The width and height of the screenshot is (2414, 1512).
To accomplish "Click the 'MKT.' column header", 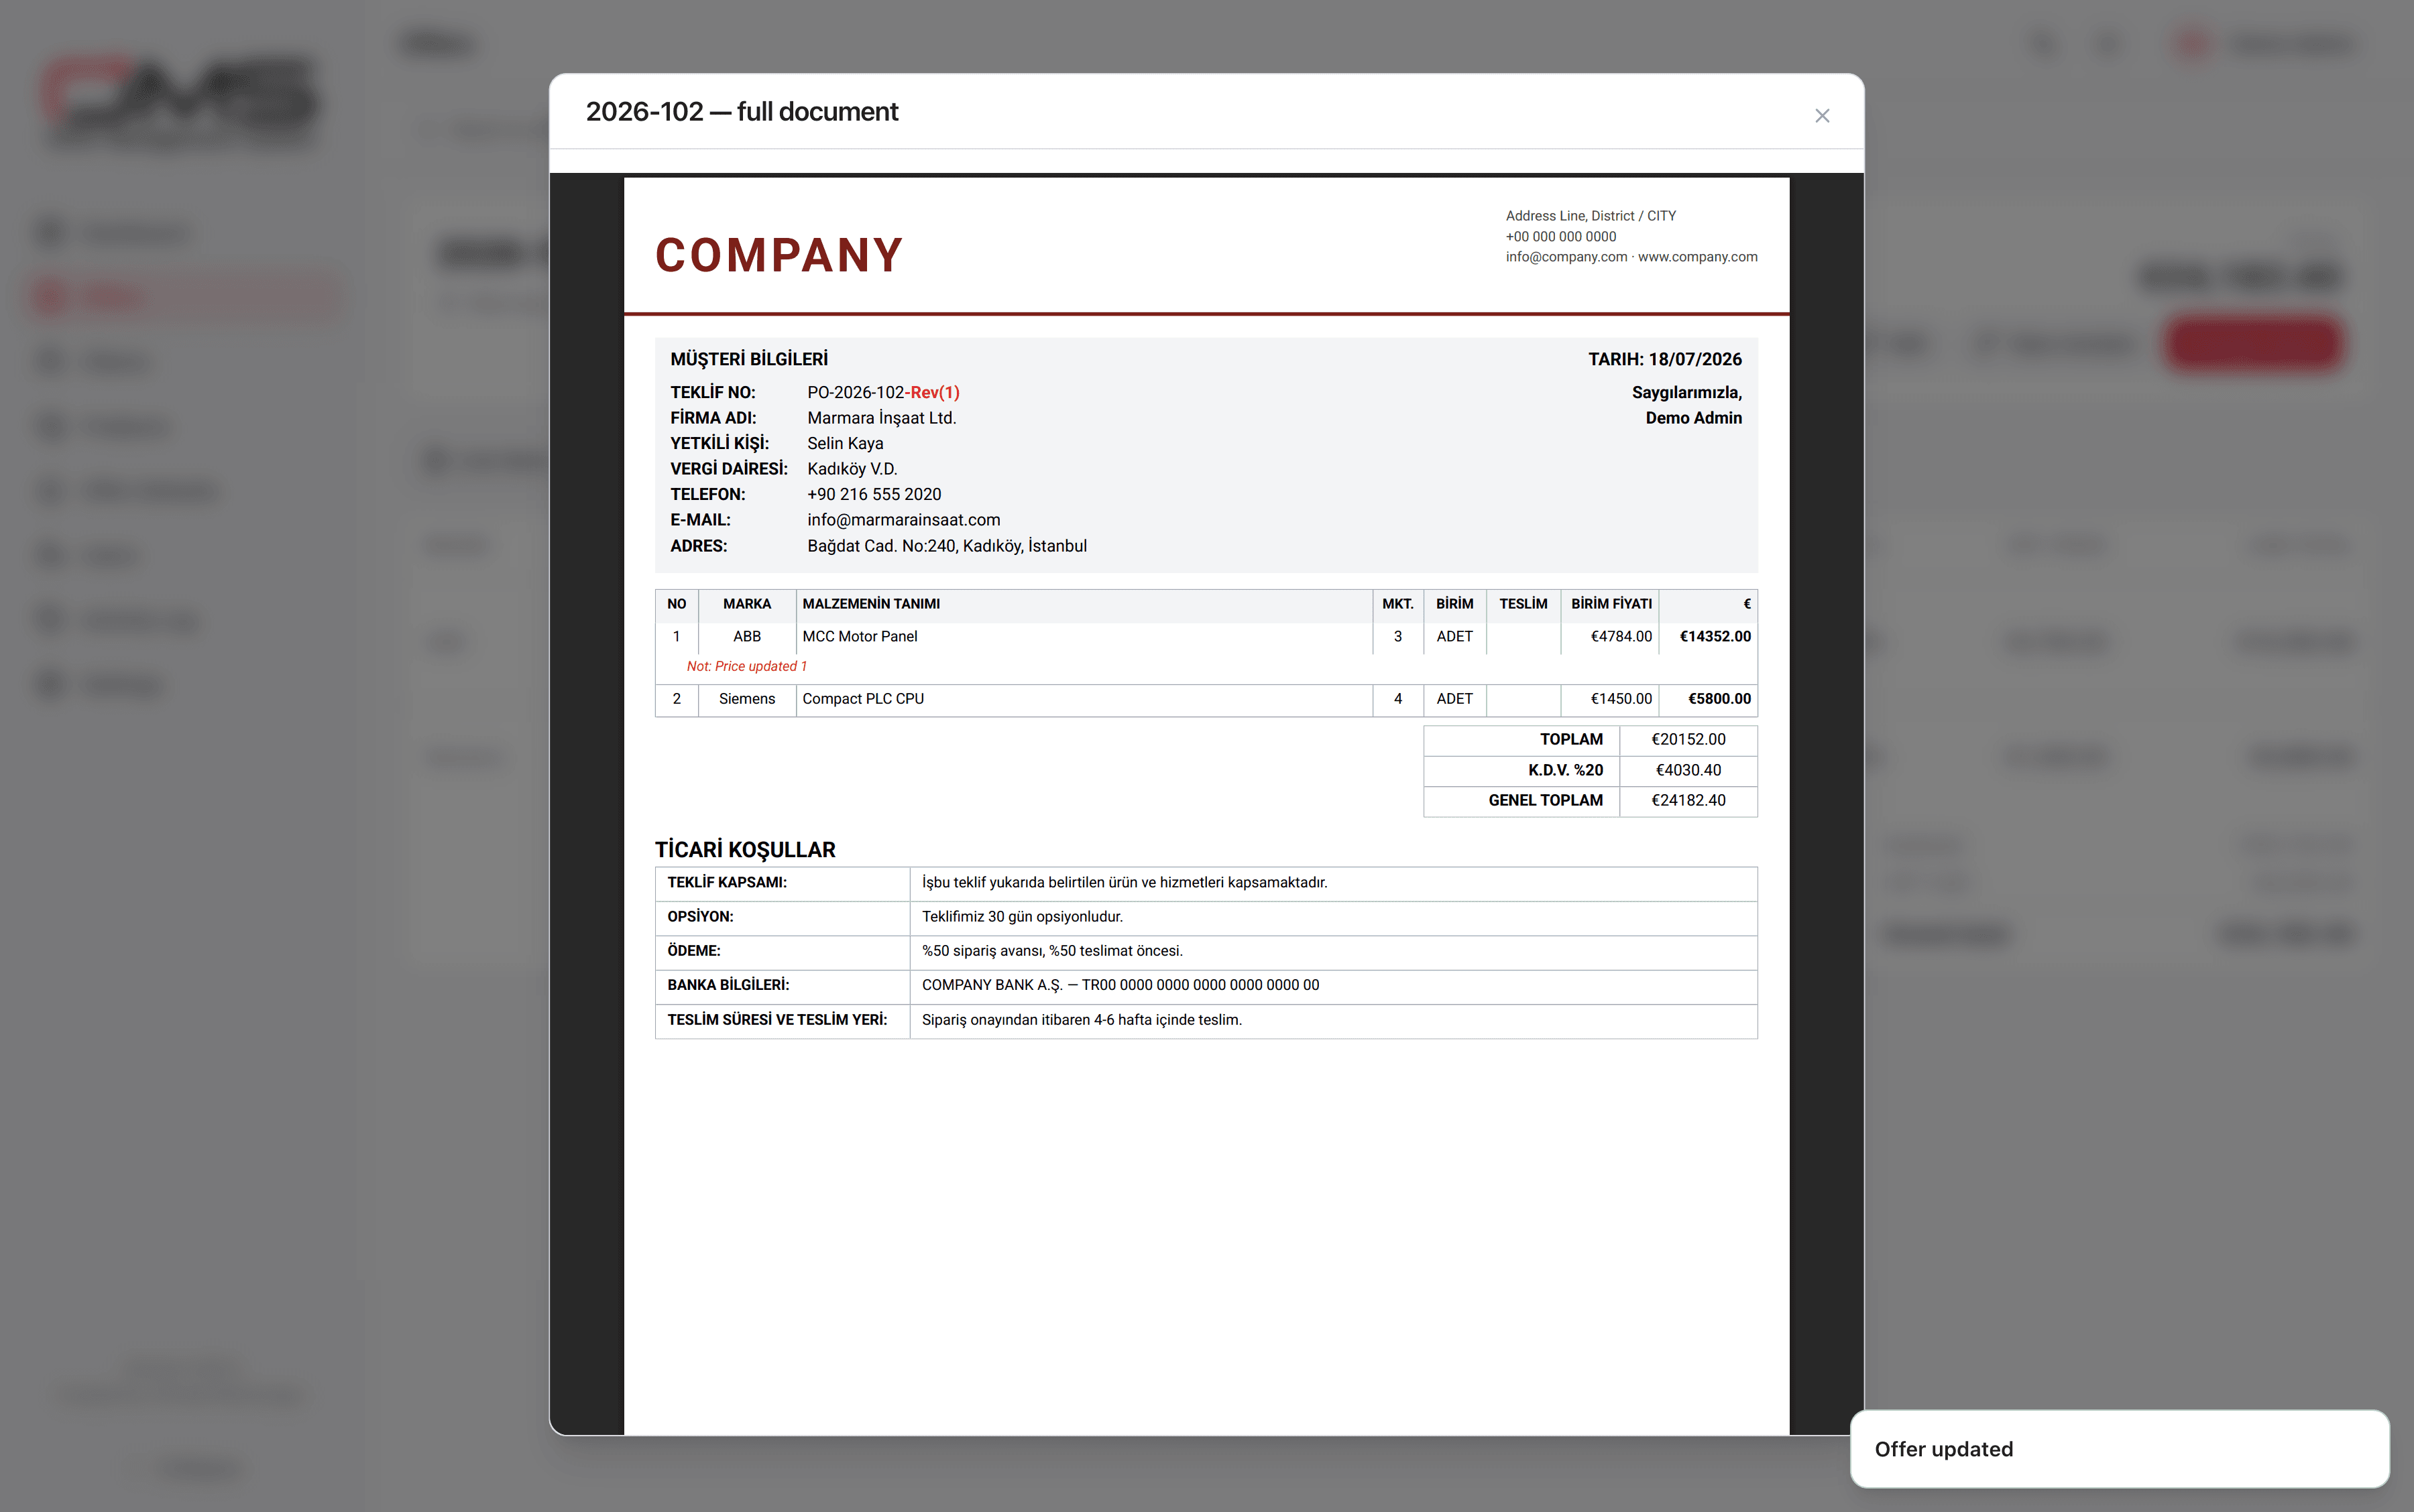I will 1397,604.
